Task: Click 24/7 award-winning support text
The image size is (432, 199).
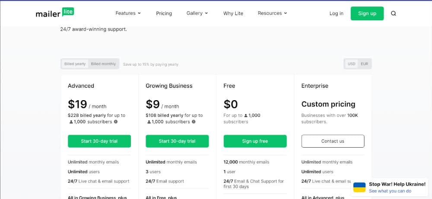Action: click(x=94, y=29)
